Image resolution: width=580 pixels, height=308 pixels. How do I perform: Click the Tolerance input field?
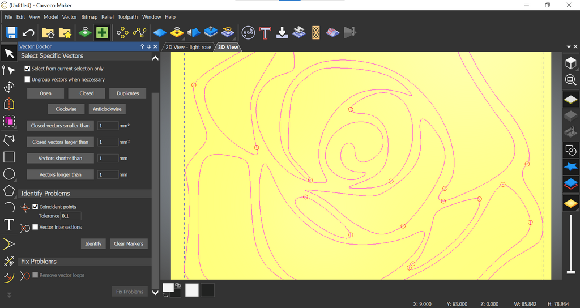[71, 216]
